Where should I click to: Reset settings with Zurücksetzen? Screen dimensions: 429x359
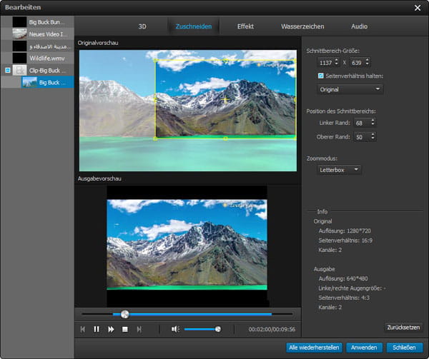point(403,326)
